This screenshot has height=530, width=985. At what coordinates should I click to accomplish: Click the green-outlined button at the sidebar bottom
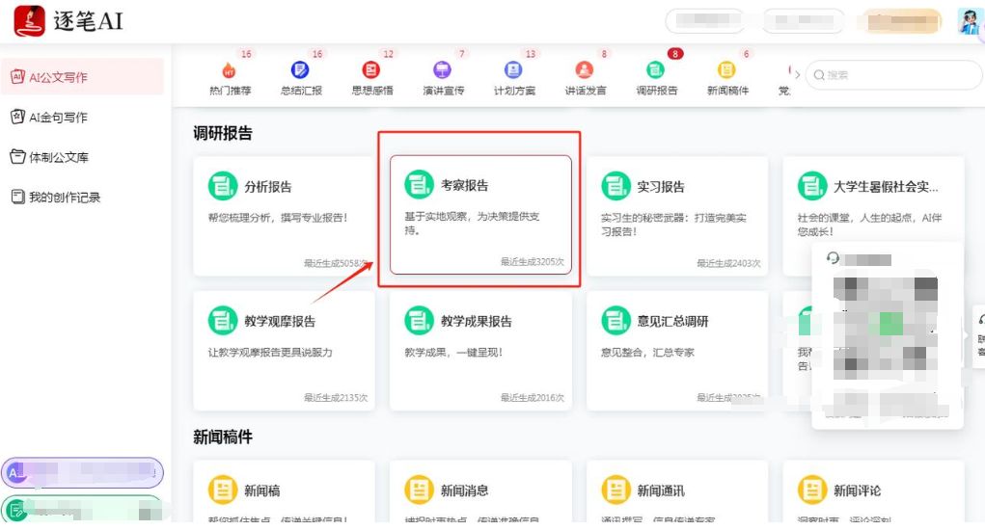pos(82,510)
